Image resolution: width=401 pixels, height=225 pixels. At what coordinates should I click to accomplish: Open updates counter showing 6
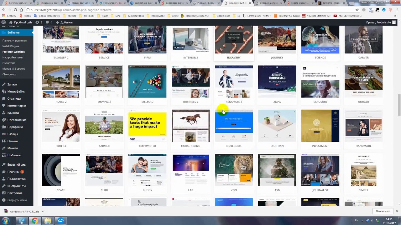39,22
